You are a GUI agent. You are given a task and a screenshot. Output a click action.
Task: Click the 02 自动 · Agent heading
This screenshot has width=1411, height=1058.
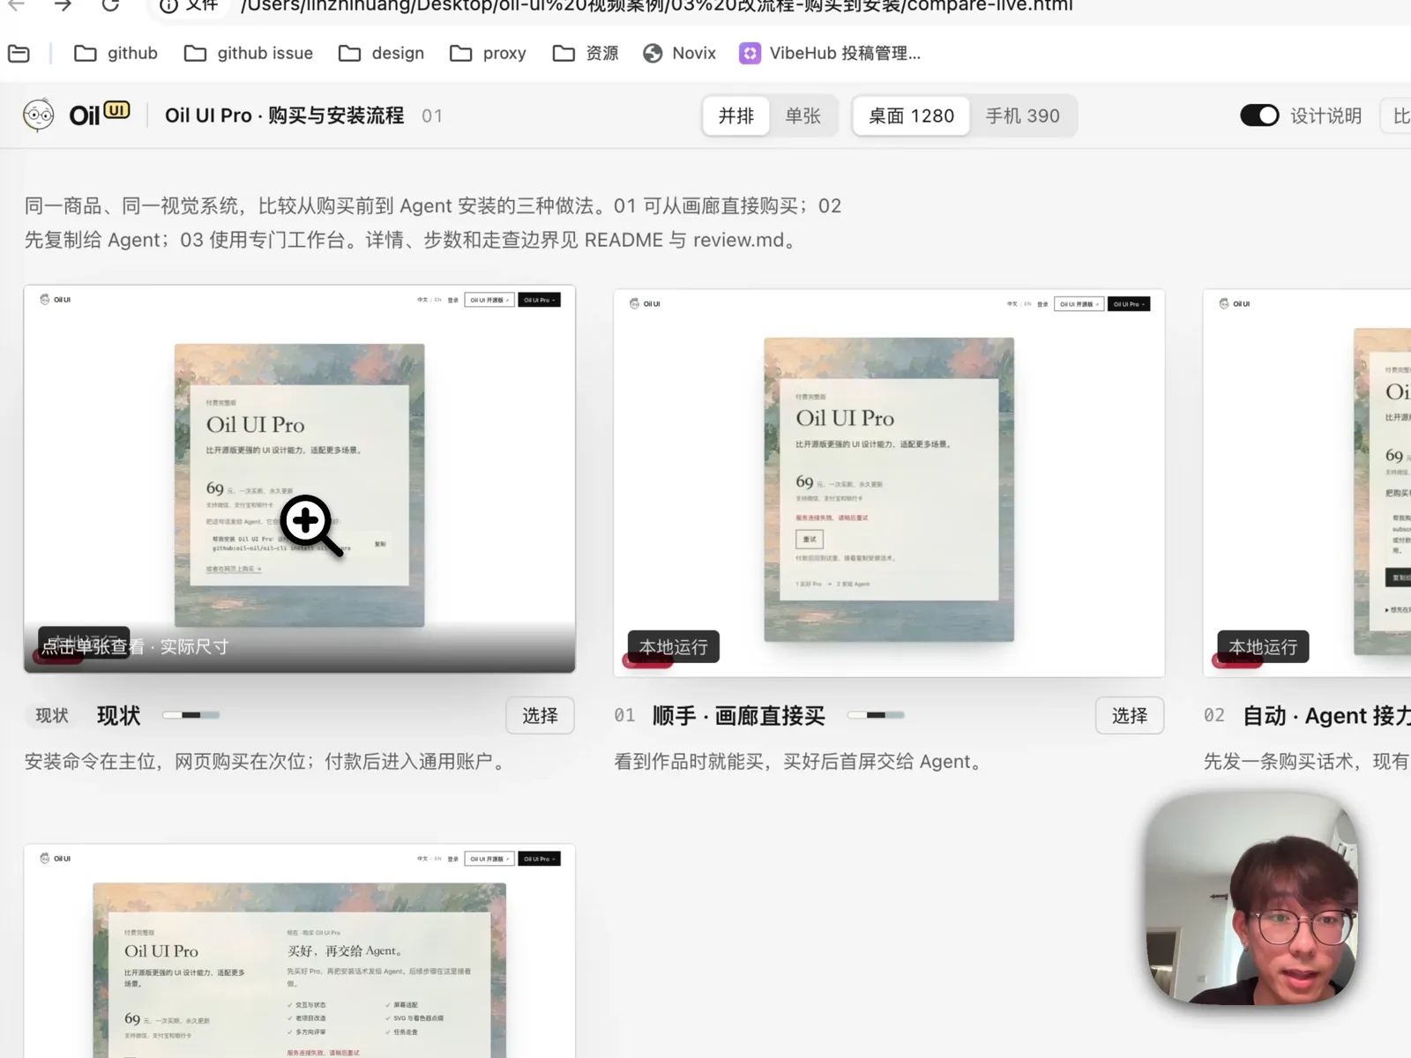click(x=1326, y=716)
